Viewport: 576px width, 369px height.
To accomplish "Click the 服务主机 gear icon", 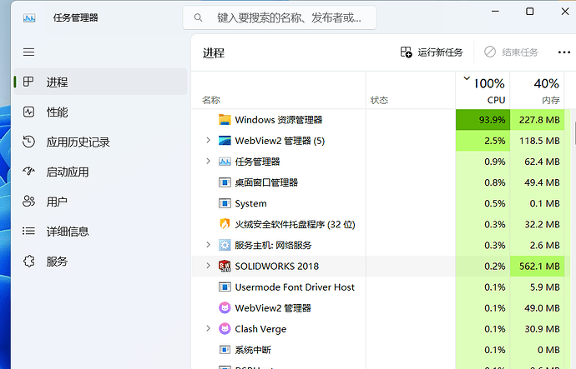I will pos(225,245).
